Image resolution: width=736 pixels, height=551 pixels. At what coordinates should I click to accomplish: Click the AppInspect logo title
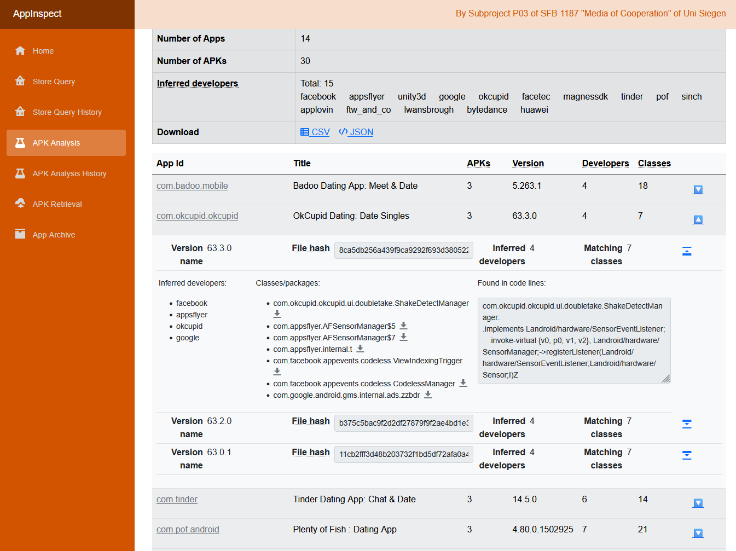click(37, 14)
